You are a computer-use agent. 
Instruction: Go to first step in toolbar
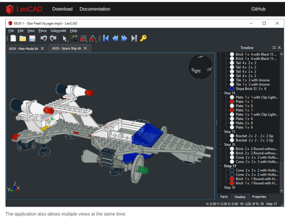pyautogui.click(x=106, y=38)
